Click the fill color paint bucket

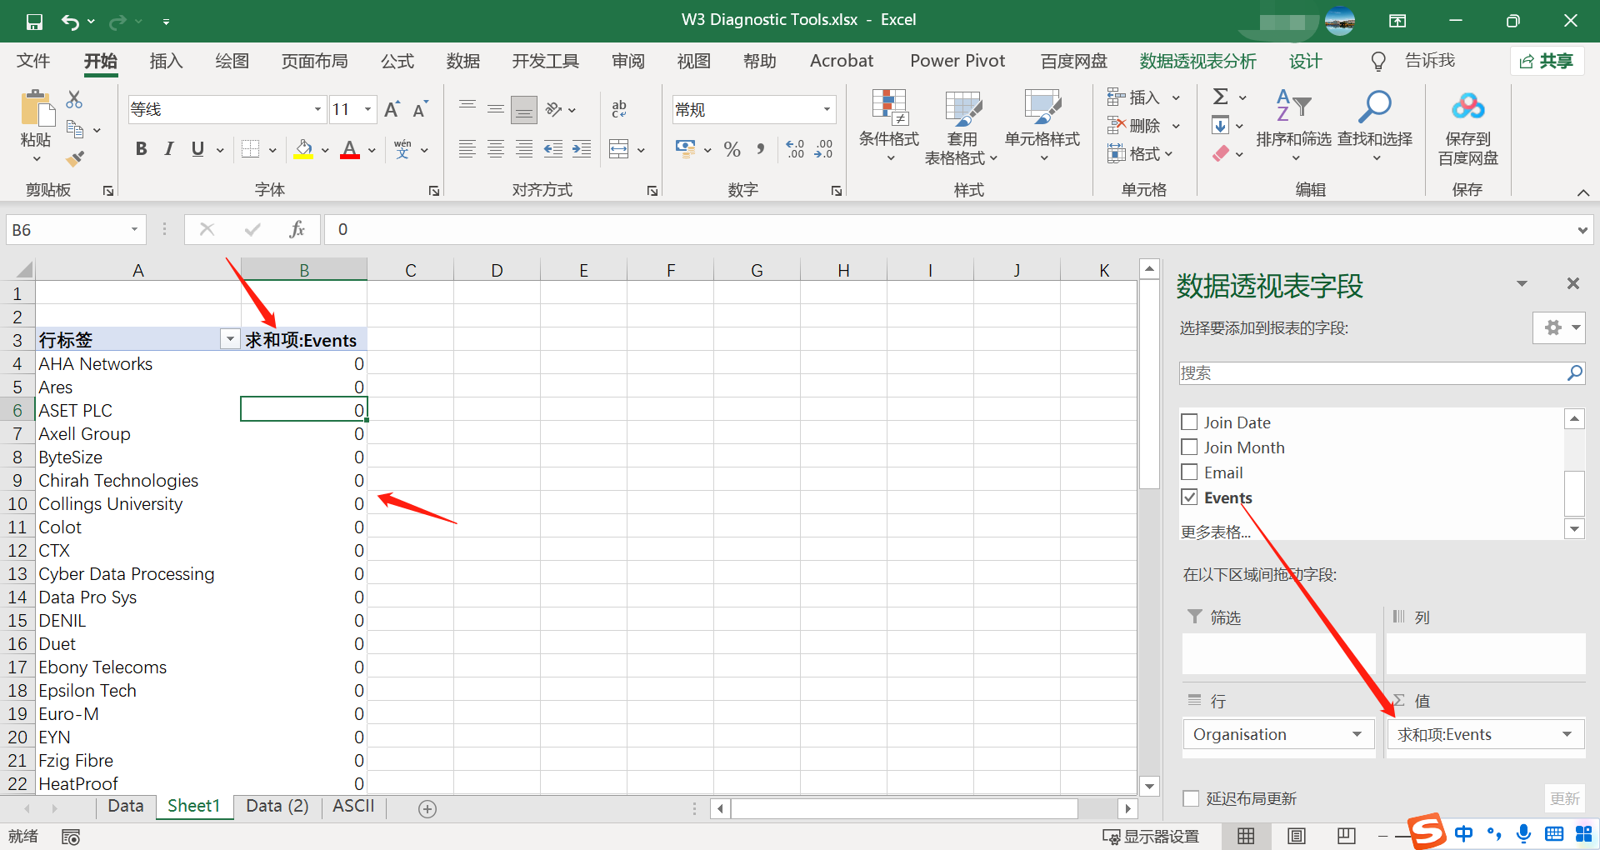303,150
